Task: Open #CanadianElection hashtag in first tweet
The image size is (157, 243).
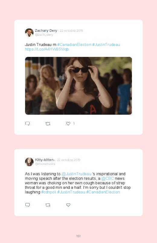Action: (74, 44)
